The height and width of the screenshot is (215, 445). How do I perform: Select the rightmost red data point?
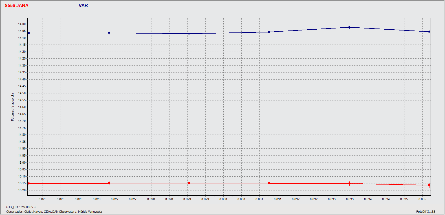click(429, 185)
